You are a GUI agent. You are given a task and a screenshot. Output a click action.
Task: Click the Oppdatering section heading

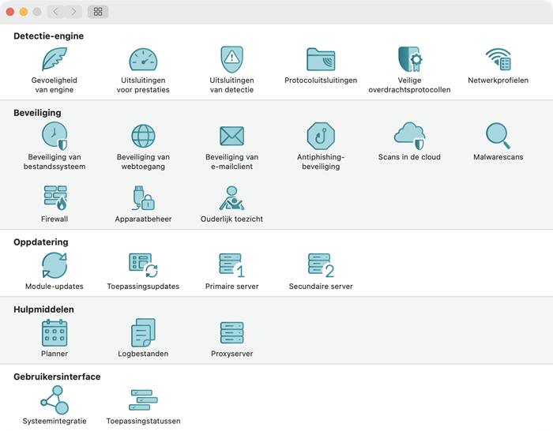(x=41, y=242)
